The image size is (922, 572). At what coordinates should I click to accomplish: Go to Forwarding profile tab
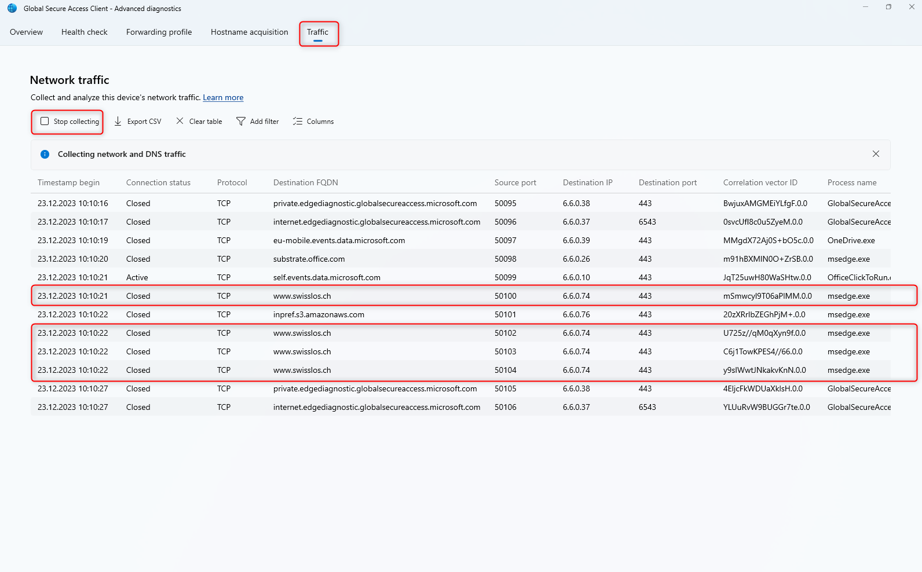click(159, 32)
